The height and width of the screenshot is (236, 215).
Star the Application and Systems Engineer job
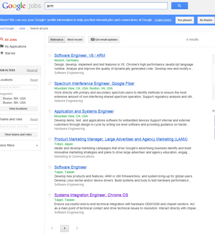point(50,111)
